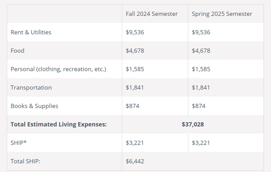Click the $6,442 Total SHIP value
Viewport: 271px width, 172px height.
coord(135,161)
